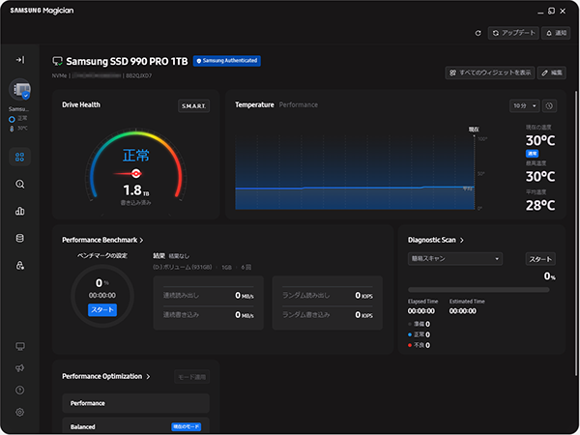Screen dimensions: 580x435
Task: Open the Performance Benchmark bar chart sidebar icon
Action: click(x=20, y=211)
